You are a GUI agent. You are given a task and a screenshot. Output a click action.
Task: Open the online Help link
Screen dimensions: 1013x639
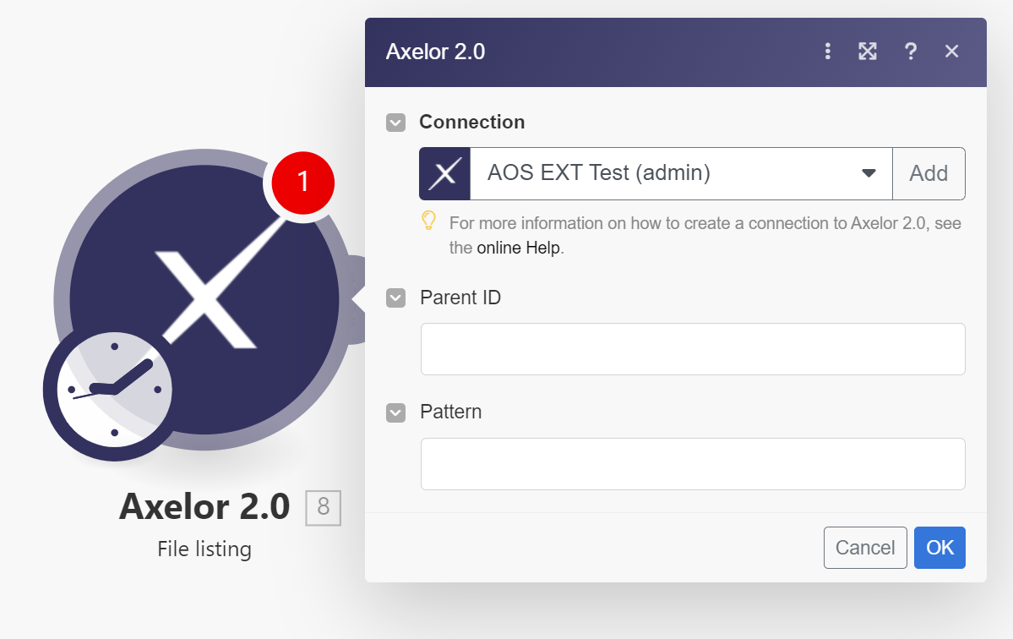pyautogui.click(x=518, y=248)
